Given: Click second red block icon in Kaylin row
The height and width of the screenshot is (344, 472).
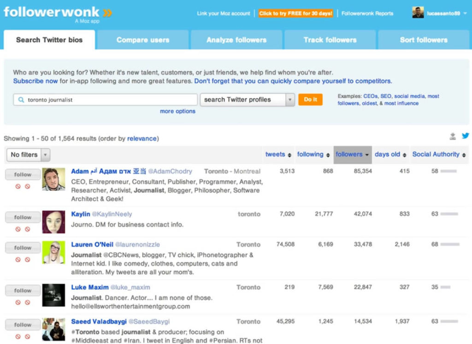Looking at the screenshot, I should coord(27,229).
